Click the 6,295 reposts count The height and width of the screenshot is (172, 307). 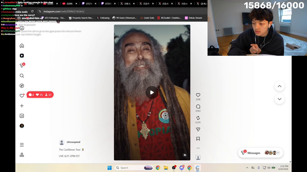[x=198, y=122]
